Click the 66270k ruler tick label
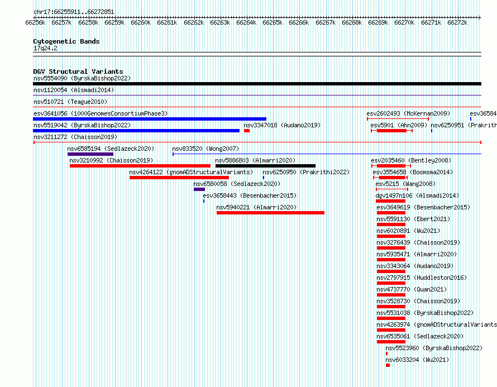 click(404, 22)
